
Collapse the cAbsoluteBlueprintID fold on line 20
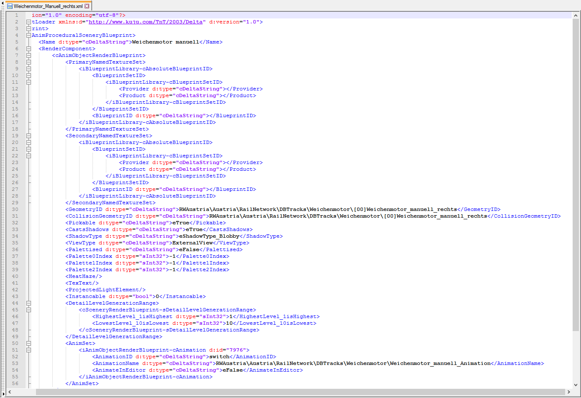coord(28,142)
